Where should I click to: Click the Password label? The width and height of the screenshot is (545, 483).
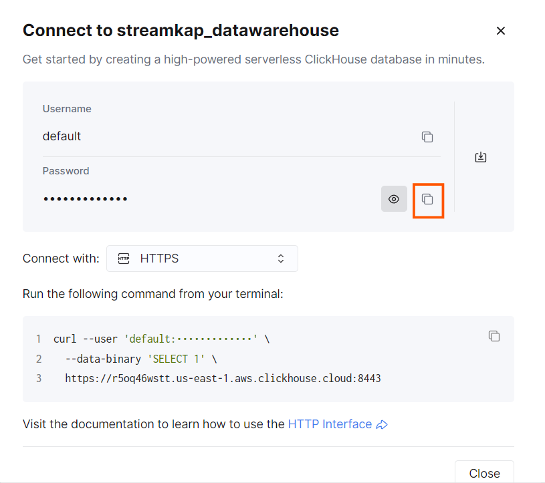[x=66, y=171]
